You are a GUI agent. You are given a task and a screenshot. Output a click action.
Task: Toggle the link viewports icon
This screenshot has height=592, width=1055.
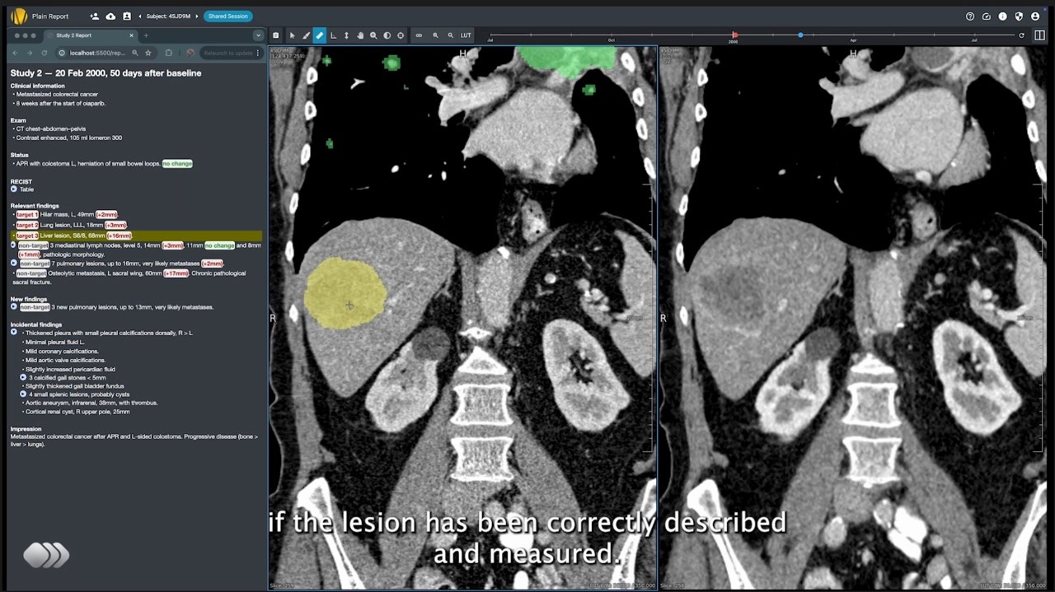[x=419, y=35]
